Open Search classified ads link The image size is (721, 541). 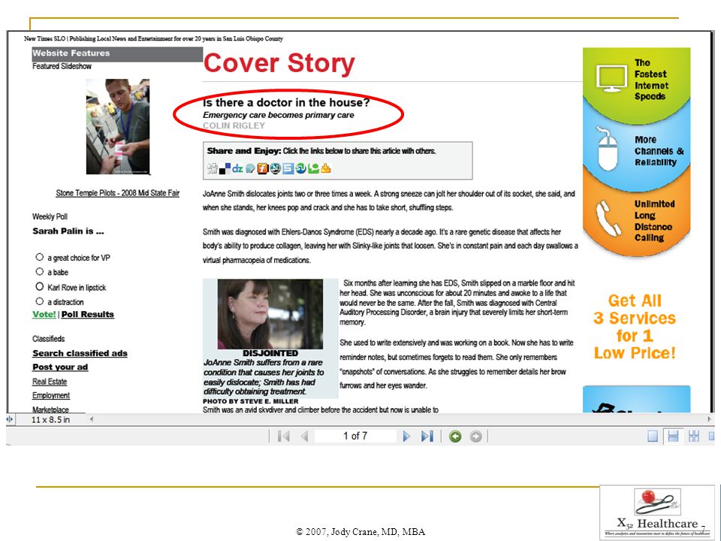click(80, 353)
